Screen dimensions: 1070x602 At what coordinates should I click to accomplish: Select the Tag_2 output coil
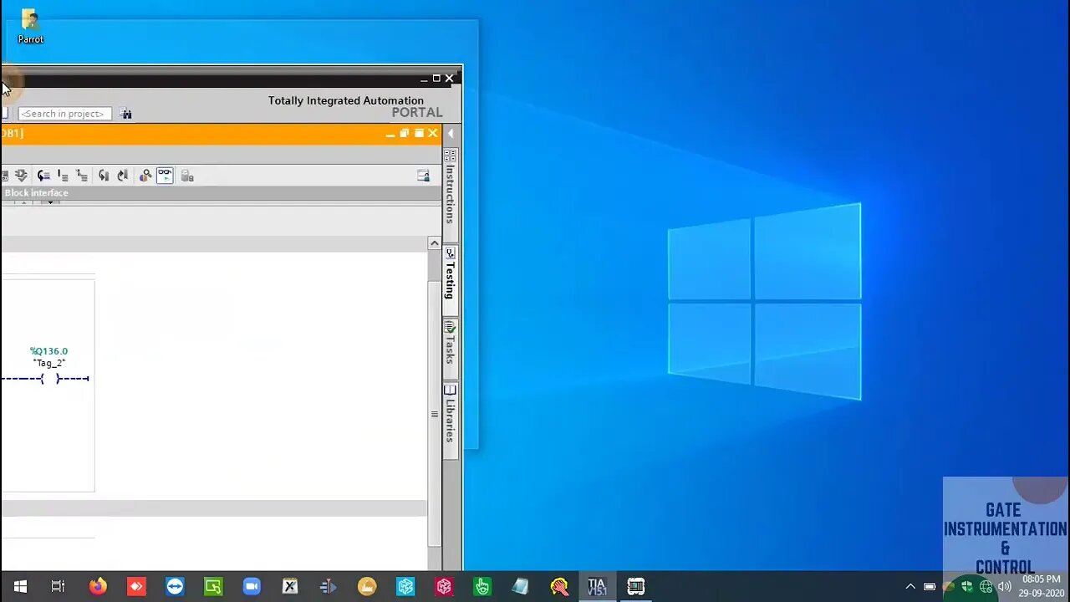coord(50,379)
